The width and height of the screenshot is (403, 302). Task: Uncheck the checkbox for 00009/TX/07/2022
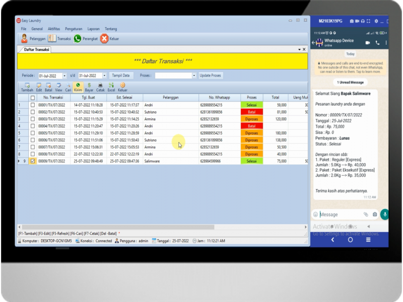(x=33, y=161)
